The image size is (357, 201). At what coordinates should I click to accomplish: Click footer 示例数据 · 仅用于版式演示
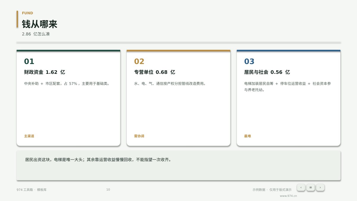(272, 190)
